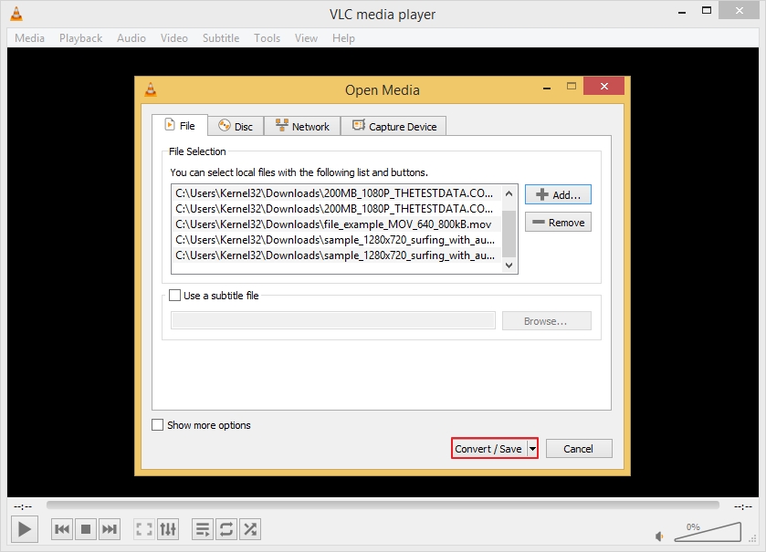Minimize the Open Media dialog
This screenshot has height=552, width=766.
pos(547,88)
